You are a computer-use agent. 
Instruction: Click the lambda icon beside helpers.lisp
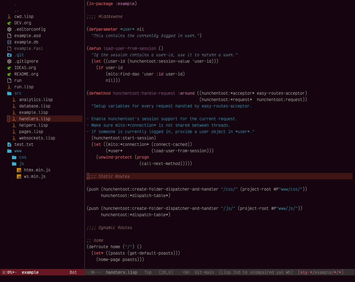click(x=14, y=125)
